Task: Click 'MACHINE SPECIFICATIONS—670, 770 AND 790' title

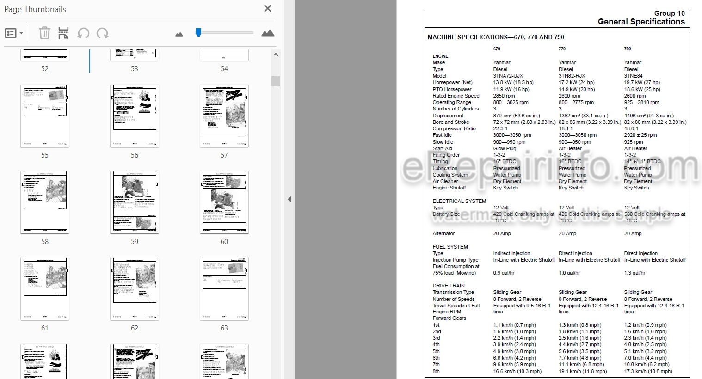Action: coord(496,37)
